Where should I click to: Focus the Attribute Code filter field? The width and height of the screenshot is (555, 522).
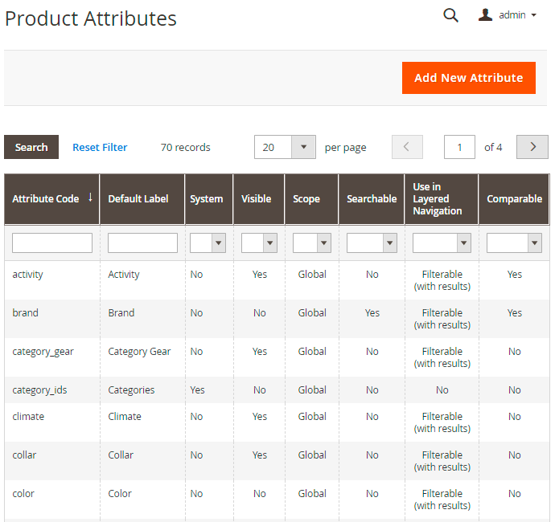(x=52, y=243)
